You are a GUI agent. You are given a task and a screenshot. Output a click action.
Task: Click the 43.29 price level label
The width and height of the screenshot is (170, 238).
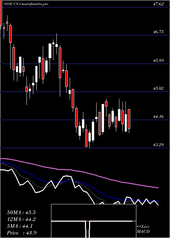158,145
